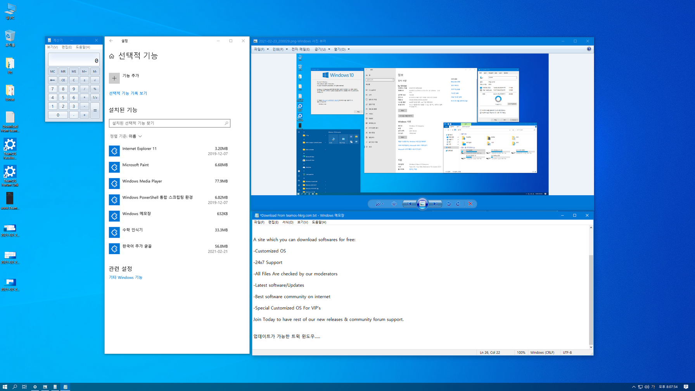Screen dimensions: 695x391
Task: Open the 휴지통 recycle bin desktop icon
Action: click(x=10, y=39)
